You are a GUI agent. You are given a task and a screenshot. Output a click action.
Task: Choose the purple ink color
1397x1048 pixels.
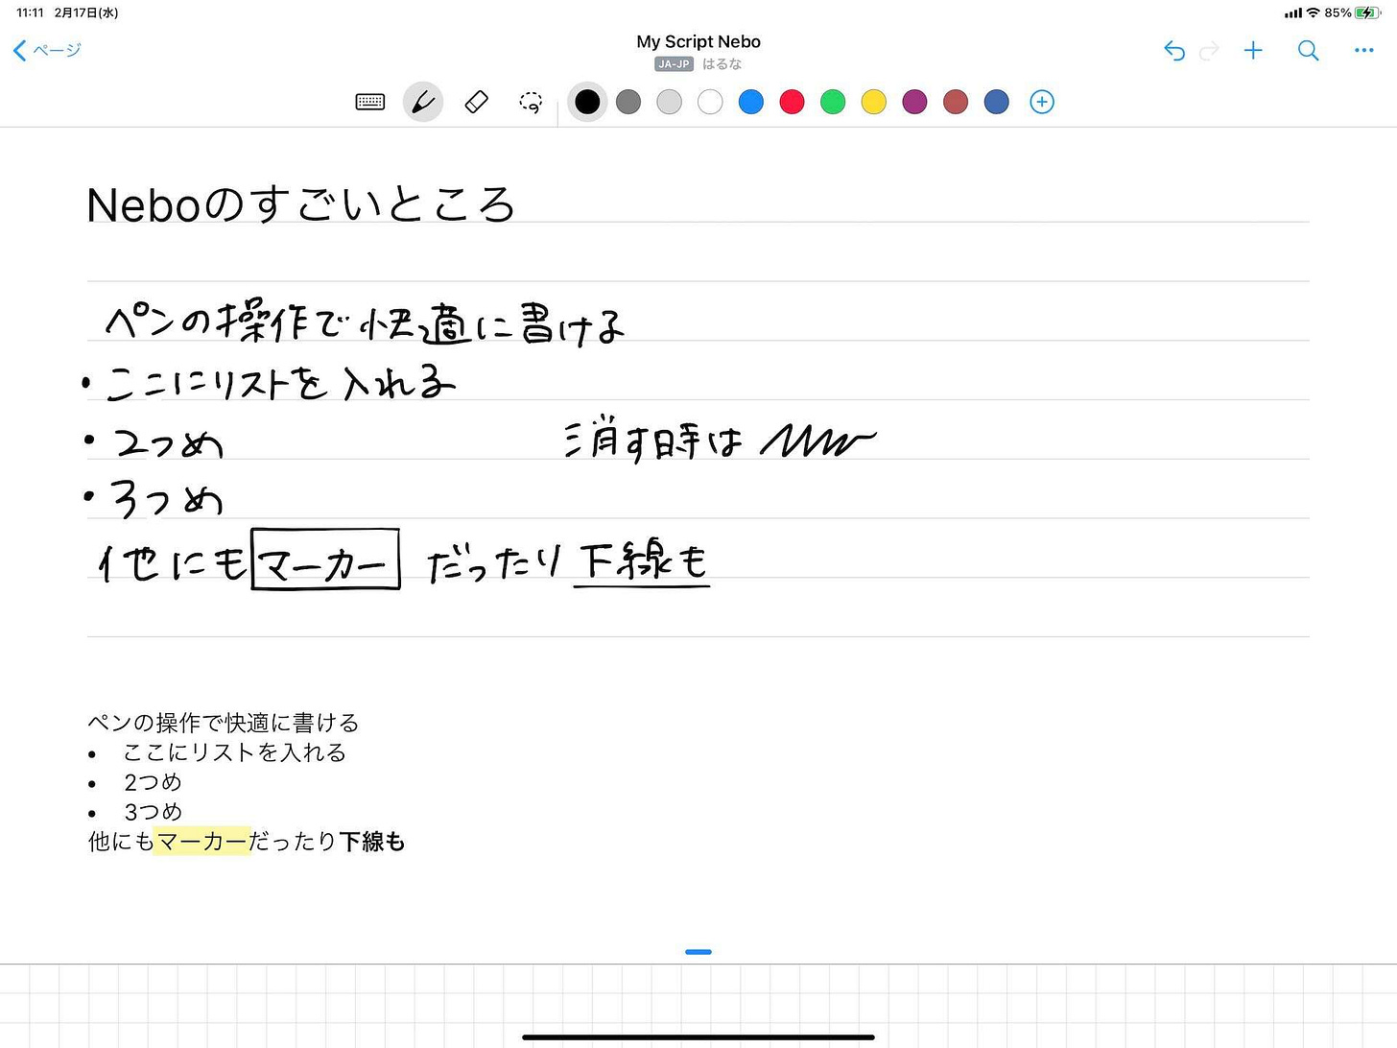click(915, 102)
